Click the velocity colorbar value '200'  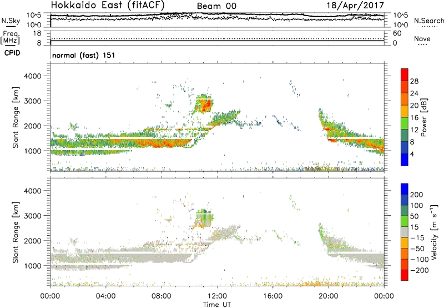click(417, 195)
